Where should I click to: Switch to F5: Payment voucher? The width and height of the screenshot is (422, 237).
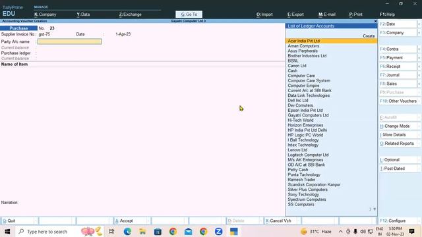pos(398,57)
